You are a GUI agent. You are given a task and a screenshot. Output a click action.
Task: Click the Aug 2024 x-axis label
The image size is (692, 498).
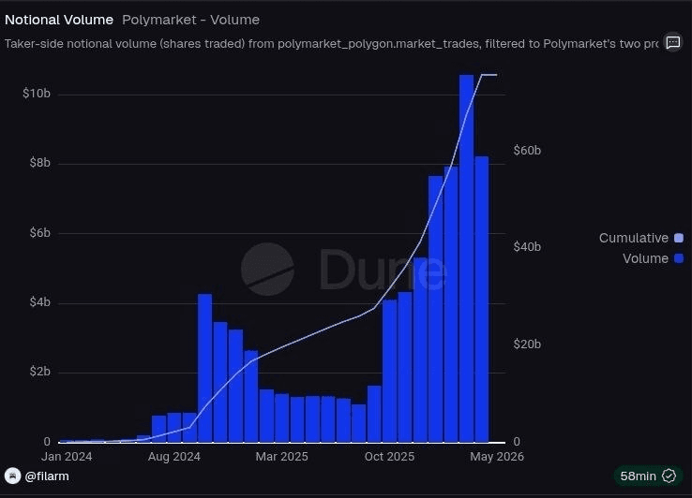(173, 457)
